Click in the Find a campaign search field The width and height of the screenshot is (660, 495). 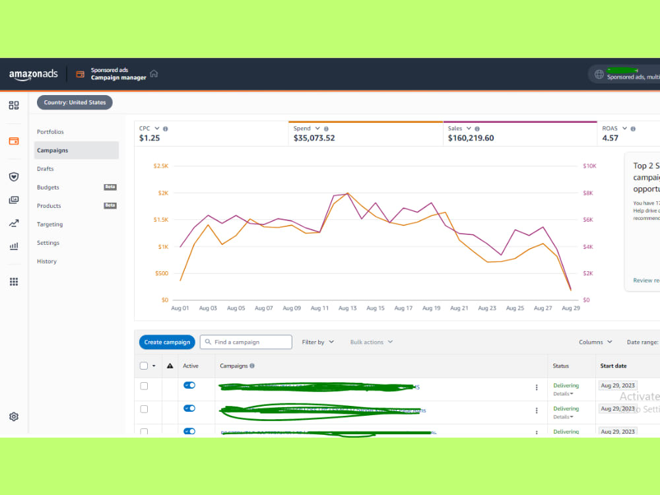coord(246,342)
